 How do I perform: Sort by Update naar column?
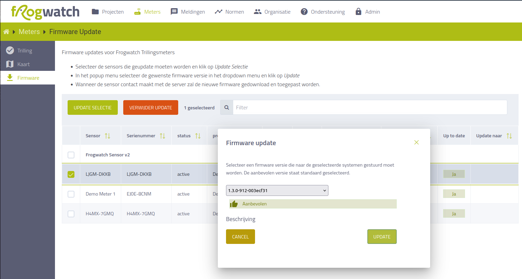tap(509, 136)
